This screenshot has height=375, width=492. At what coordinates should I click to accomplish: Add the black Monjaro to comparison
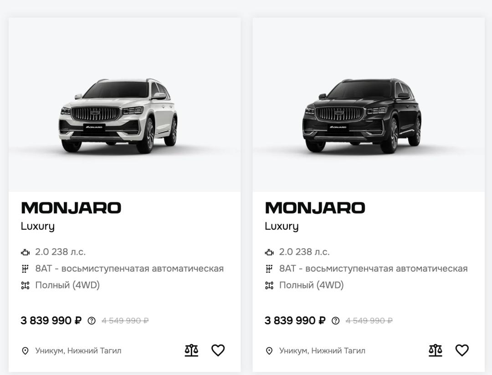(x=436, y=350)
